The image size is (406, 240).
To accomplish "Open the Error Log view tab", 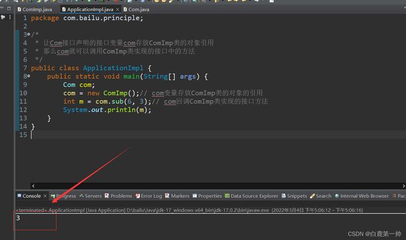I will point(149,196).
